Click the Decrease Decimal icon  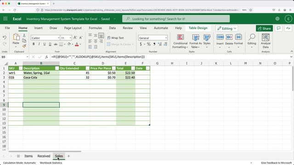pos(165,44)
